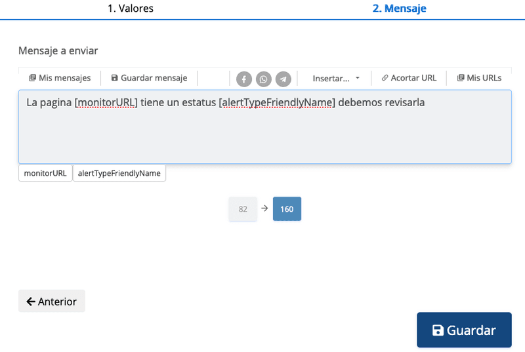Insert the monitorURL variable tag
The width and height of the screenshot is (525, 352).
45,173
